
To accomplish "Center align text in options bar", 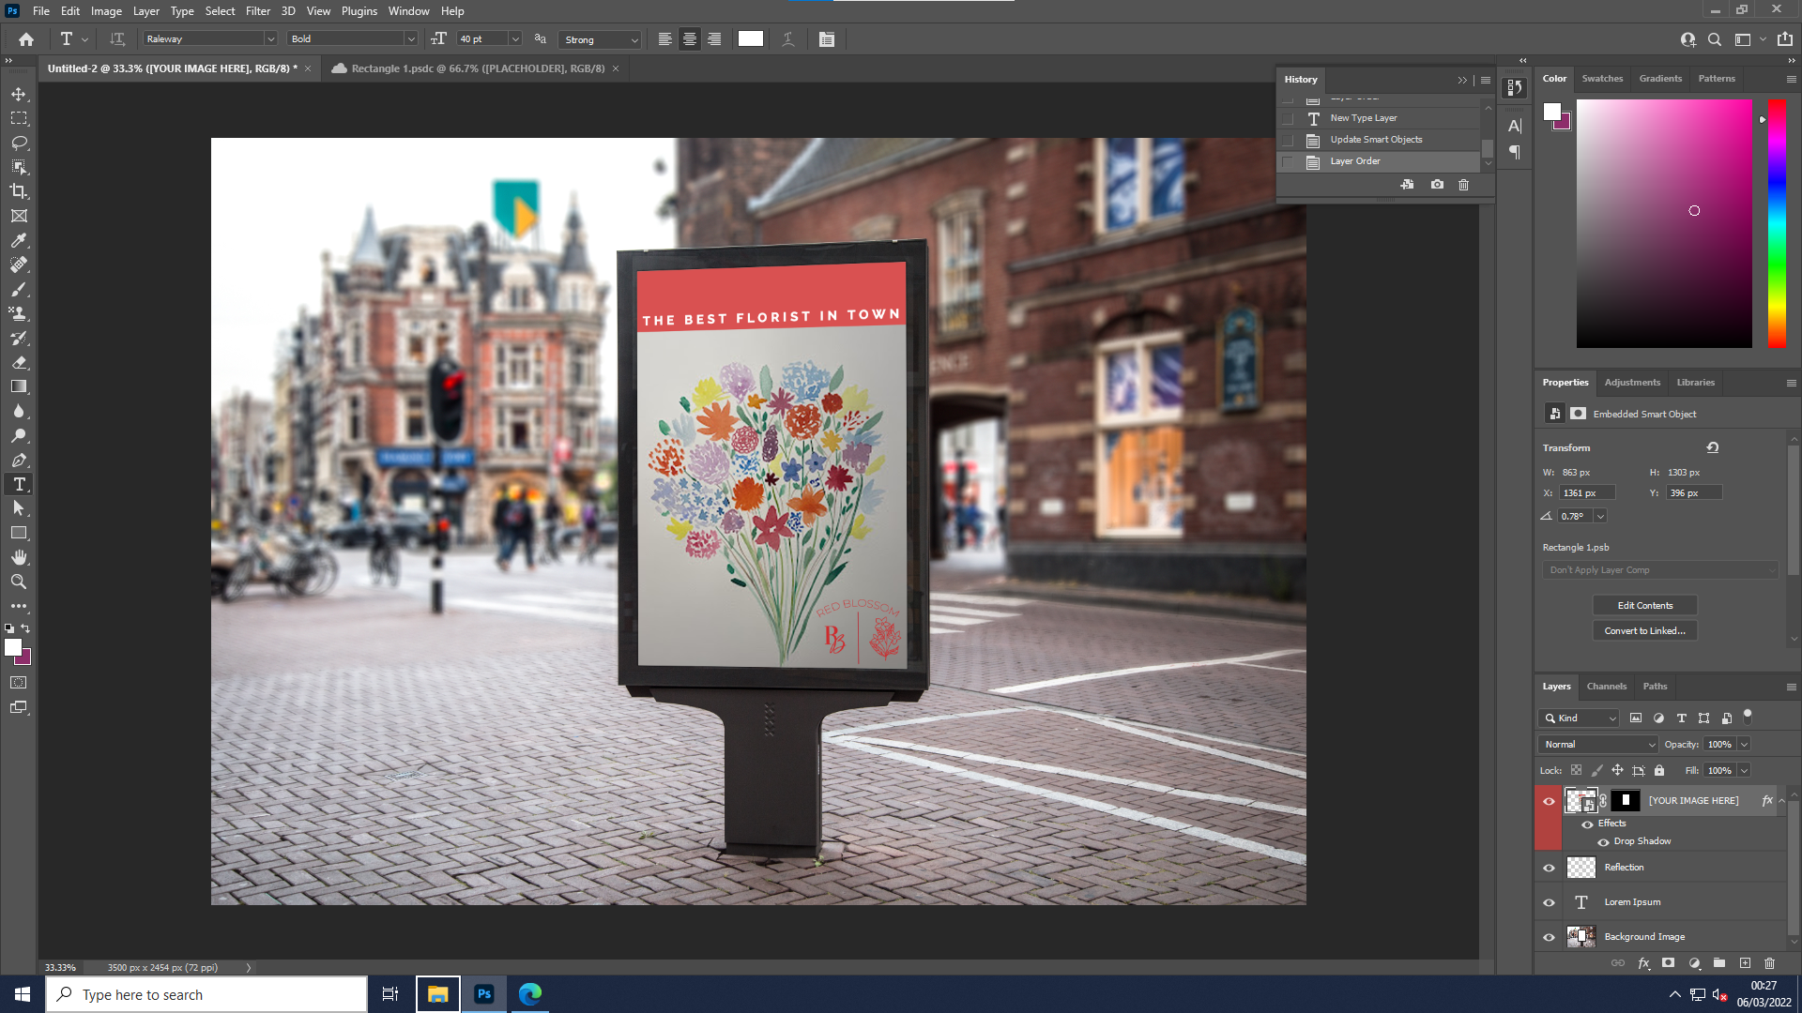I will 690,39.
